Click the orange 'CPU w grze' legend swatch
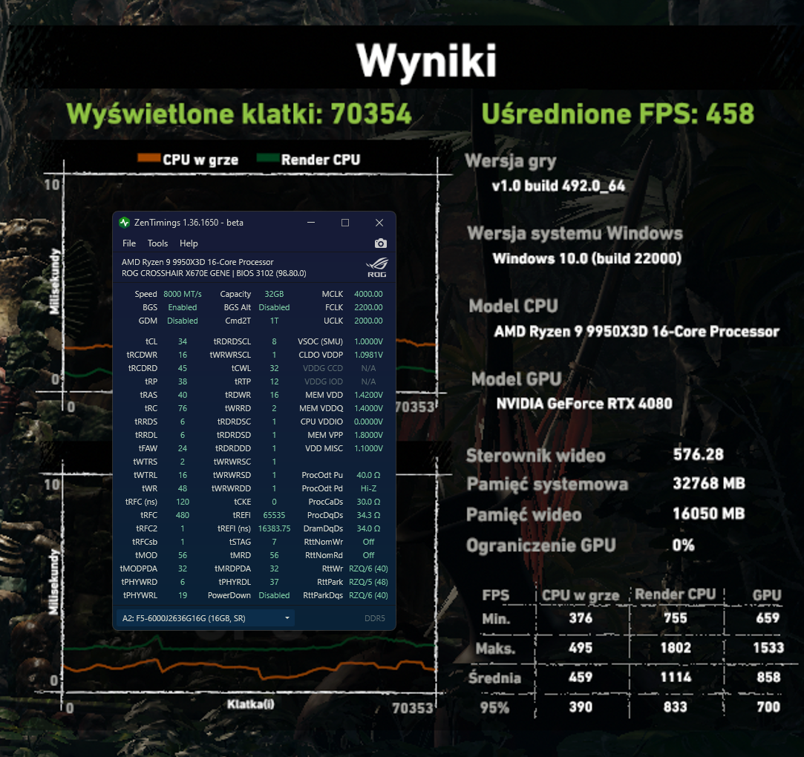 148,159
